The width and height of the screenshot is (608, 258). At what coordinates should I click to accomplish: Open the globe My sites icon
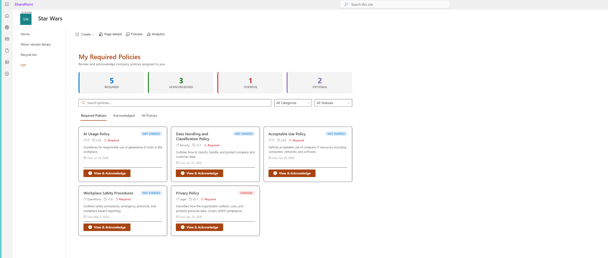click(7, 27)
